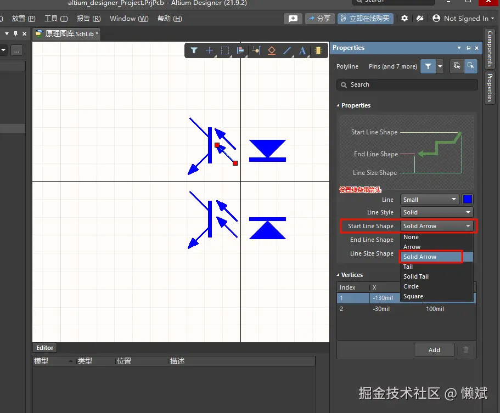Toggle the cursor selection mode icon in Properties

[x=471, y=66]
